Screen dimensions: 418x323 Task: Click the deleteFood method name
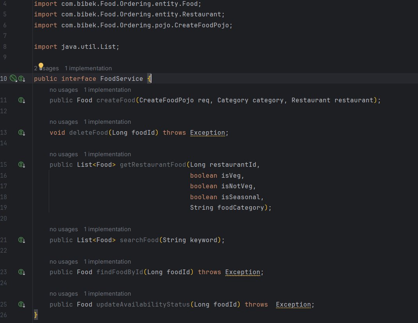coord(89,132)
